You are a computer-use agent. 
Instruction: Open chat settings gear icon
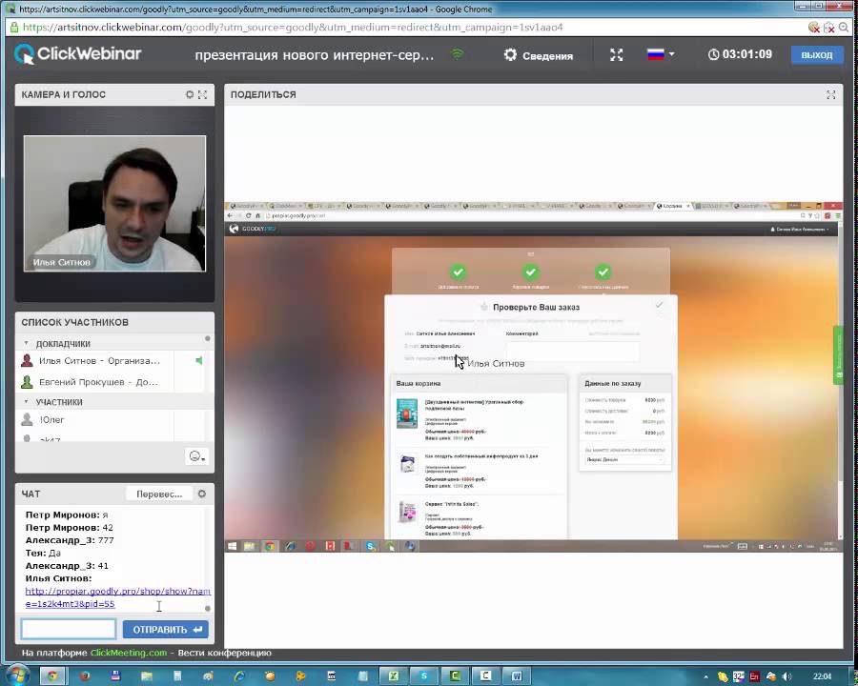pos(202,494)
